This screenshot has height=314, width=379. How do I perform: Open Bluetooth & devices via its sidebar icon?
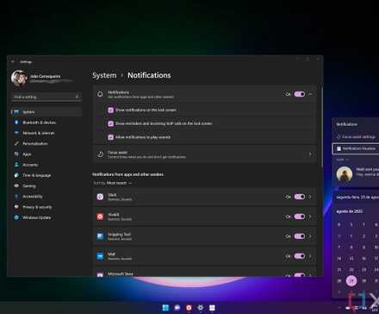(16, 122)
